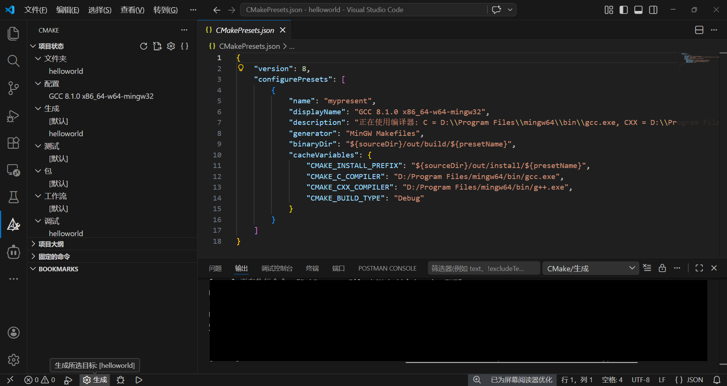Open Source Control view
The width and height of the screenshot is (727, 386).
pyautogui.click(x=14, y=88)
